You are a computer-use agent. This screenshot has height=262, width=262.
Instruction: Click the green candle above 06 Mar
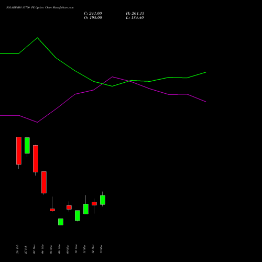tap(61, 222)
